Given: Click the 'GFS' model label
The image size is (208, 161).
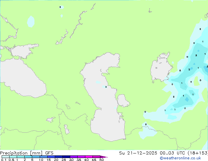Looking at the screenshot, I should click(49, 153).
